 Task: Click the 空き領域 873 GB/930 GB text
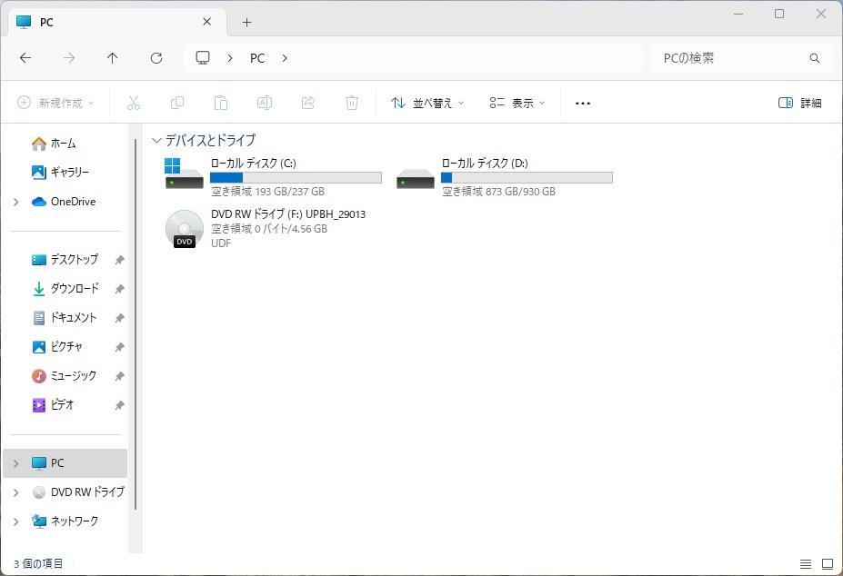[x=498, y=192]
